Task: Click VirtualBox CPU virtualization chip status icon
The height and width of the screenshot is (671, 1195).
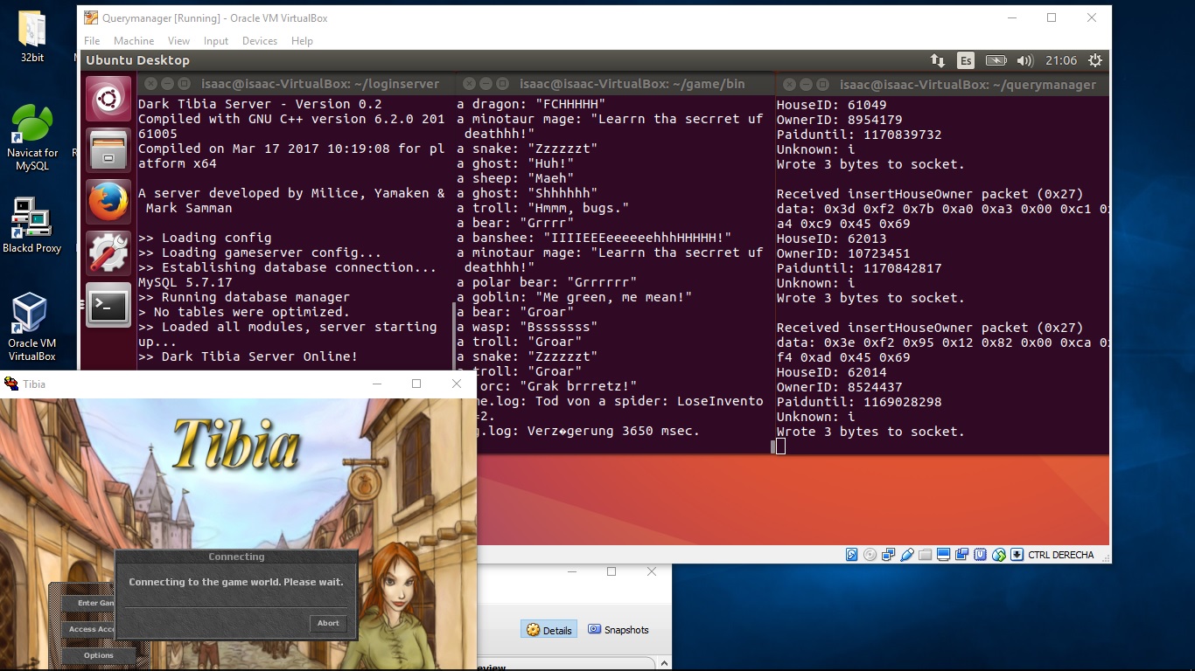Action: 981,555
